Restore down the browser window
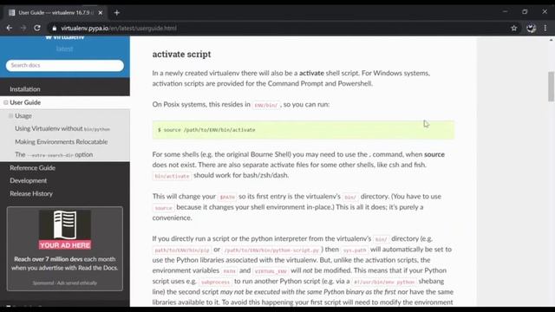Image resolution: width=555 pixels, height=312 pixels. [525, 11]
